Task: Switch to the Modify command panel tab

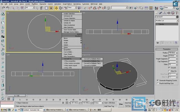Action: 161,13
